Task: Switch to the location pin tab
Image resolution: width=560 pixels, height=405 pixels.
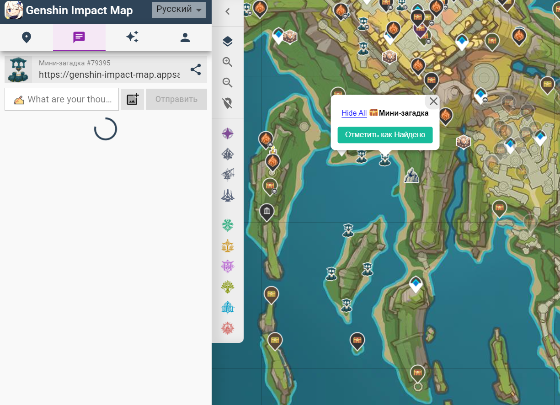Action: pyautogui.click(x=27, y=37)
